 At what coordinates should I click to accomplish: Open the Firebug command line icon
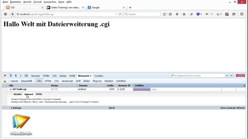click(x=26, y=76)
